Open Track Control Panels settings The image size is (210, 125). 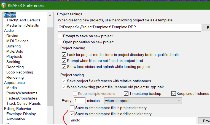coord(24,103)
